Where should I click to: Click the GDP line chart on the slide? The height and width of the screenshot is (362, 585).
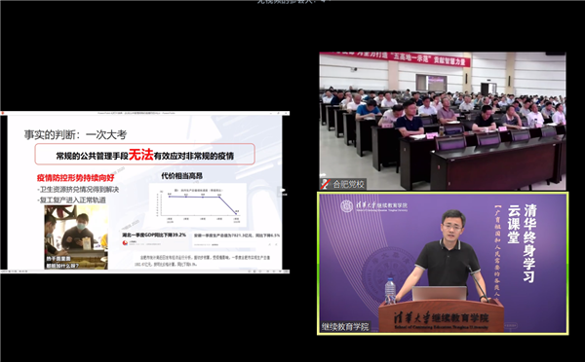tap(198, 205)
